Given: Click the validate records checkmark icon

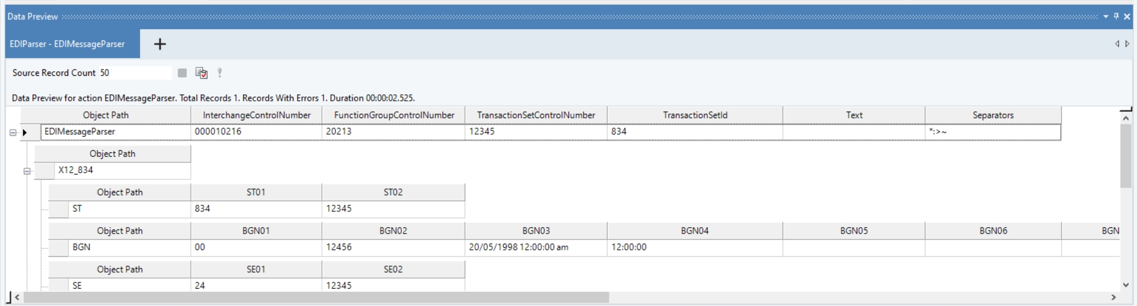Looking at the screenshot, I should click(x=202, y=73).
